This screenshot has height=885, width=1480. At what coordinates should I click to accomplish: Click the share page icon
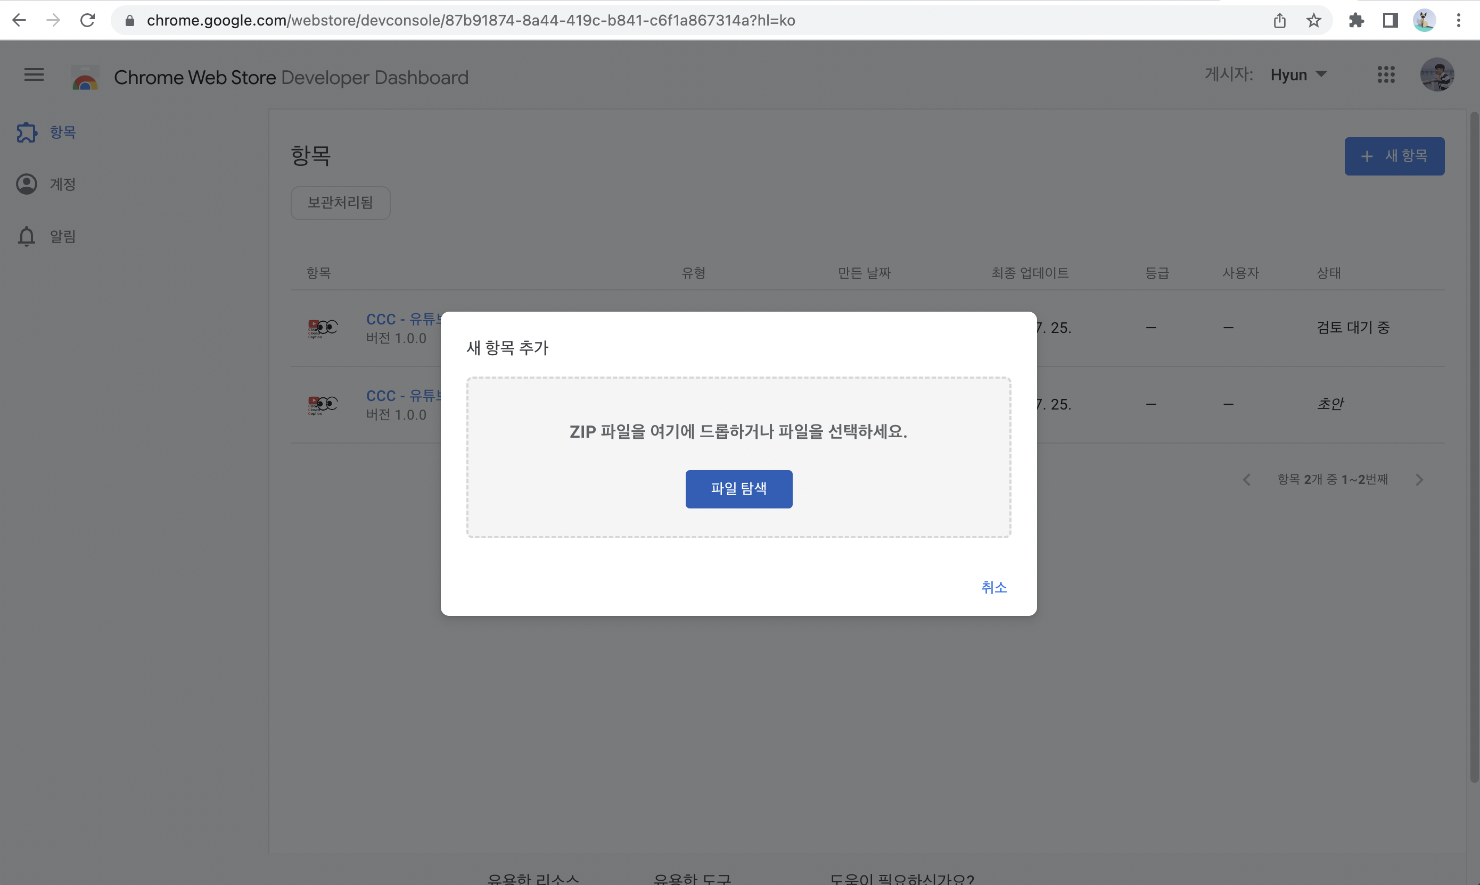1279,20
